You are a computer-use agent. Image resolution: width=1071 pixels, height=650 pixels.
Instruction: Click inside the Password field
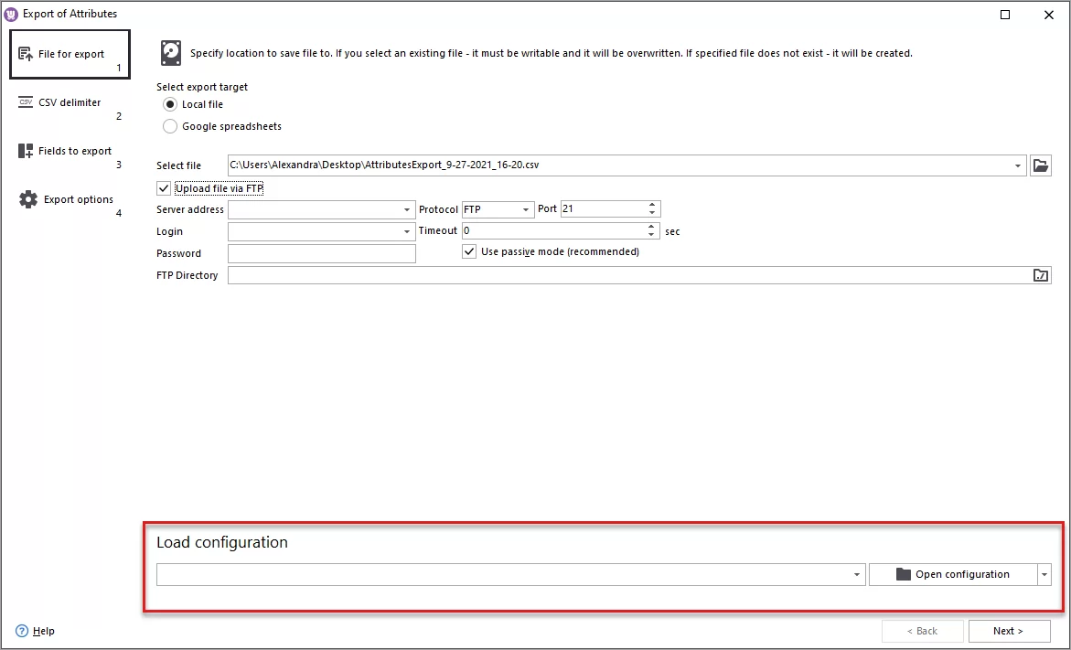point(320,253)
